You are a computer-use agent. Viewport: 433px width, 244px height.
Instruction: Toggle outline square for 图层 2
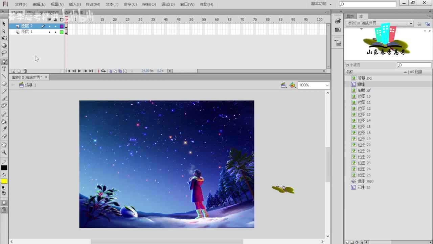coord(62,26)
